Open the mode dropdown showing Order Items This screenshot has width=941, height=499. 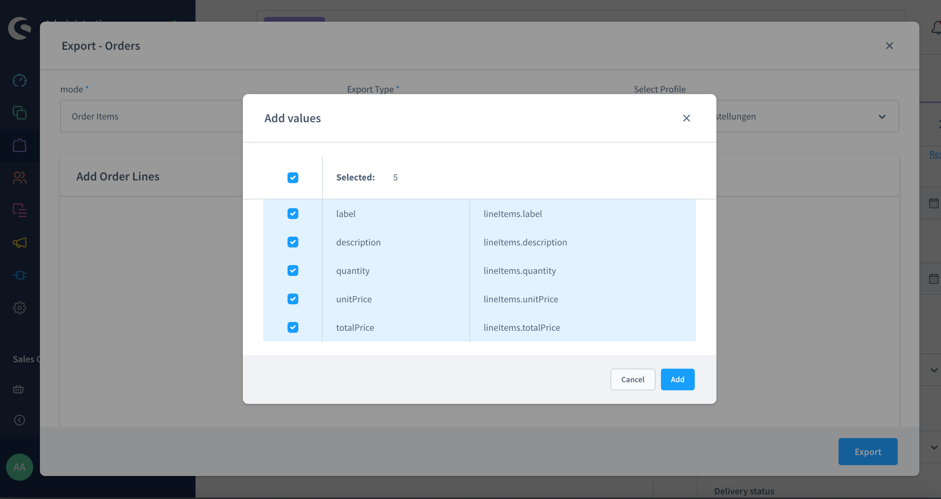[x=152, y=116]
